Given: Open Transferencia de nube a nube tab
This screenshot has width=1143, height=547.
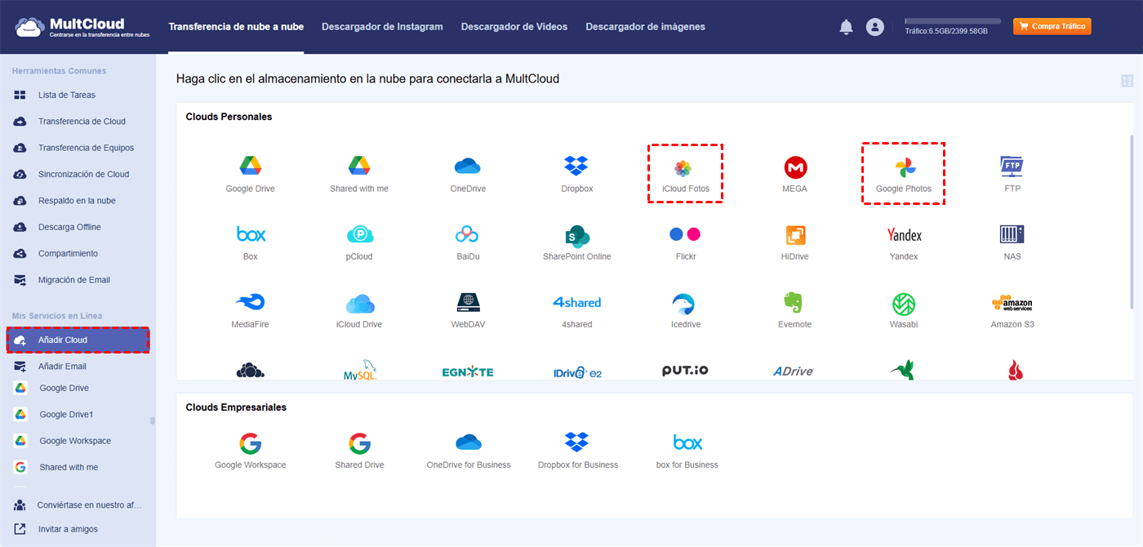Looking at the screenshot, I should (x=236, y=27).
